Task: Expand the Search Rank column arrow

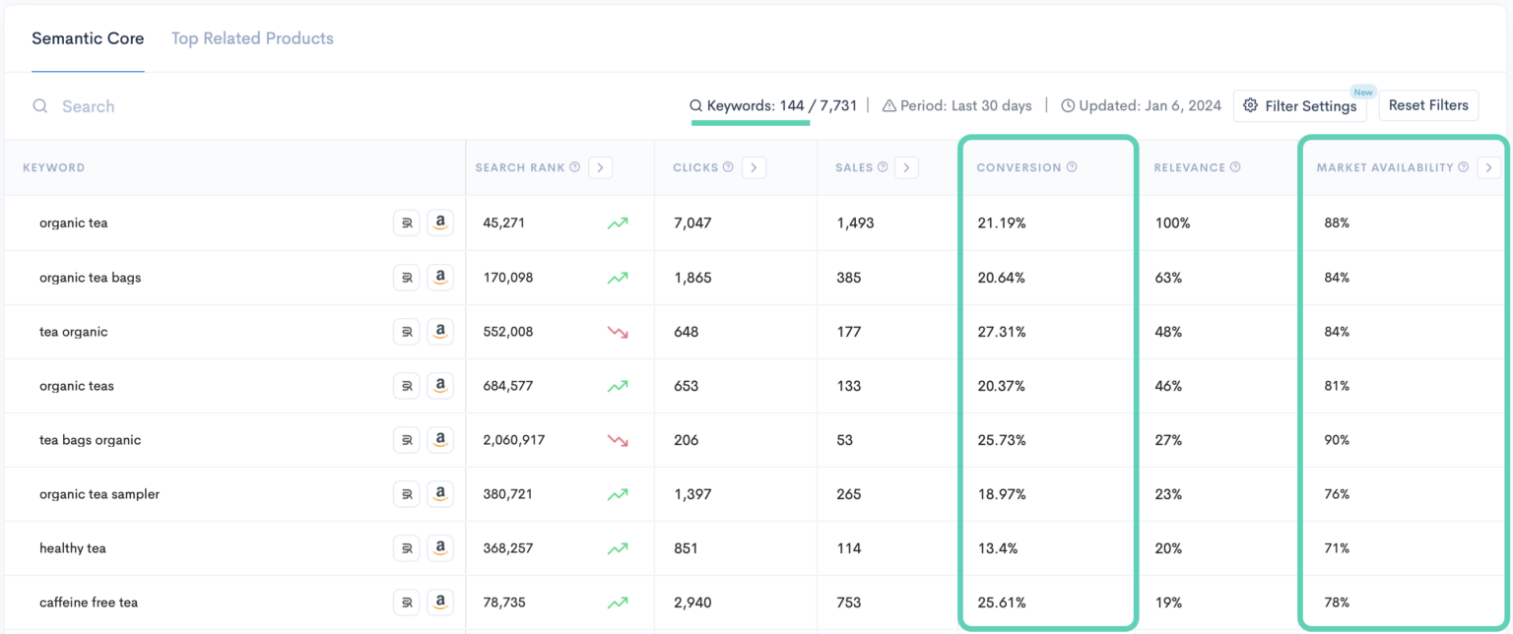Action: pyautogui.click(x=601, y=167)
